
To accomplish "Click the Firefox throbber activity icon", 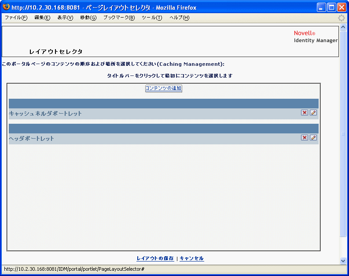I will pos(341,18).
